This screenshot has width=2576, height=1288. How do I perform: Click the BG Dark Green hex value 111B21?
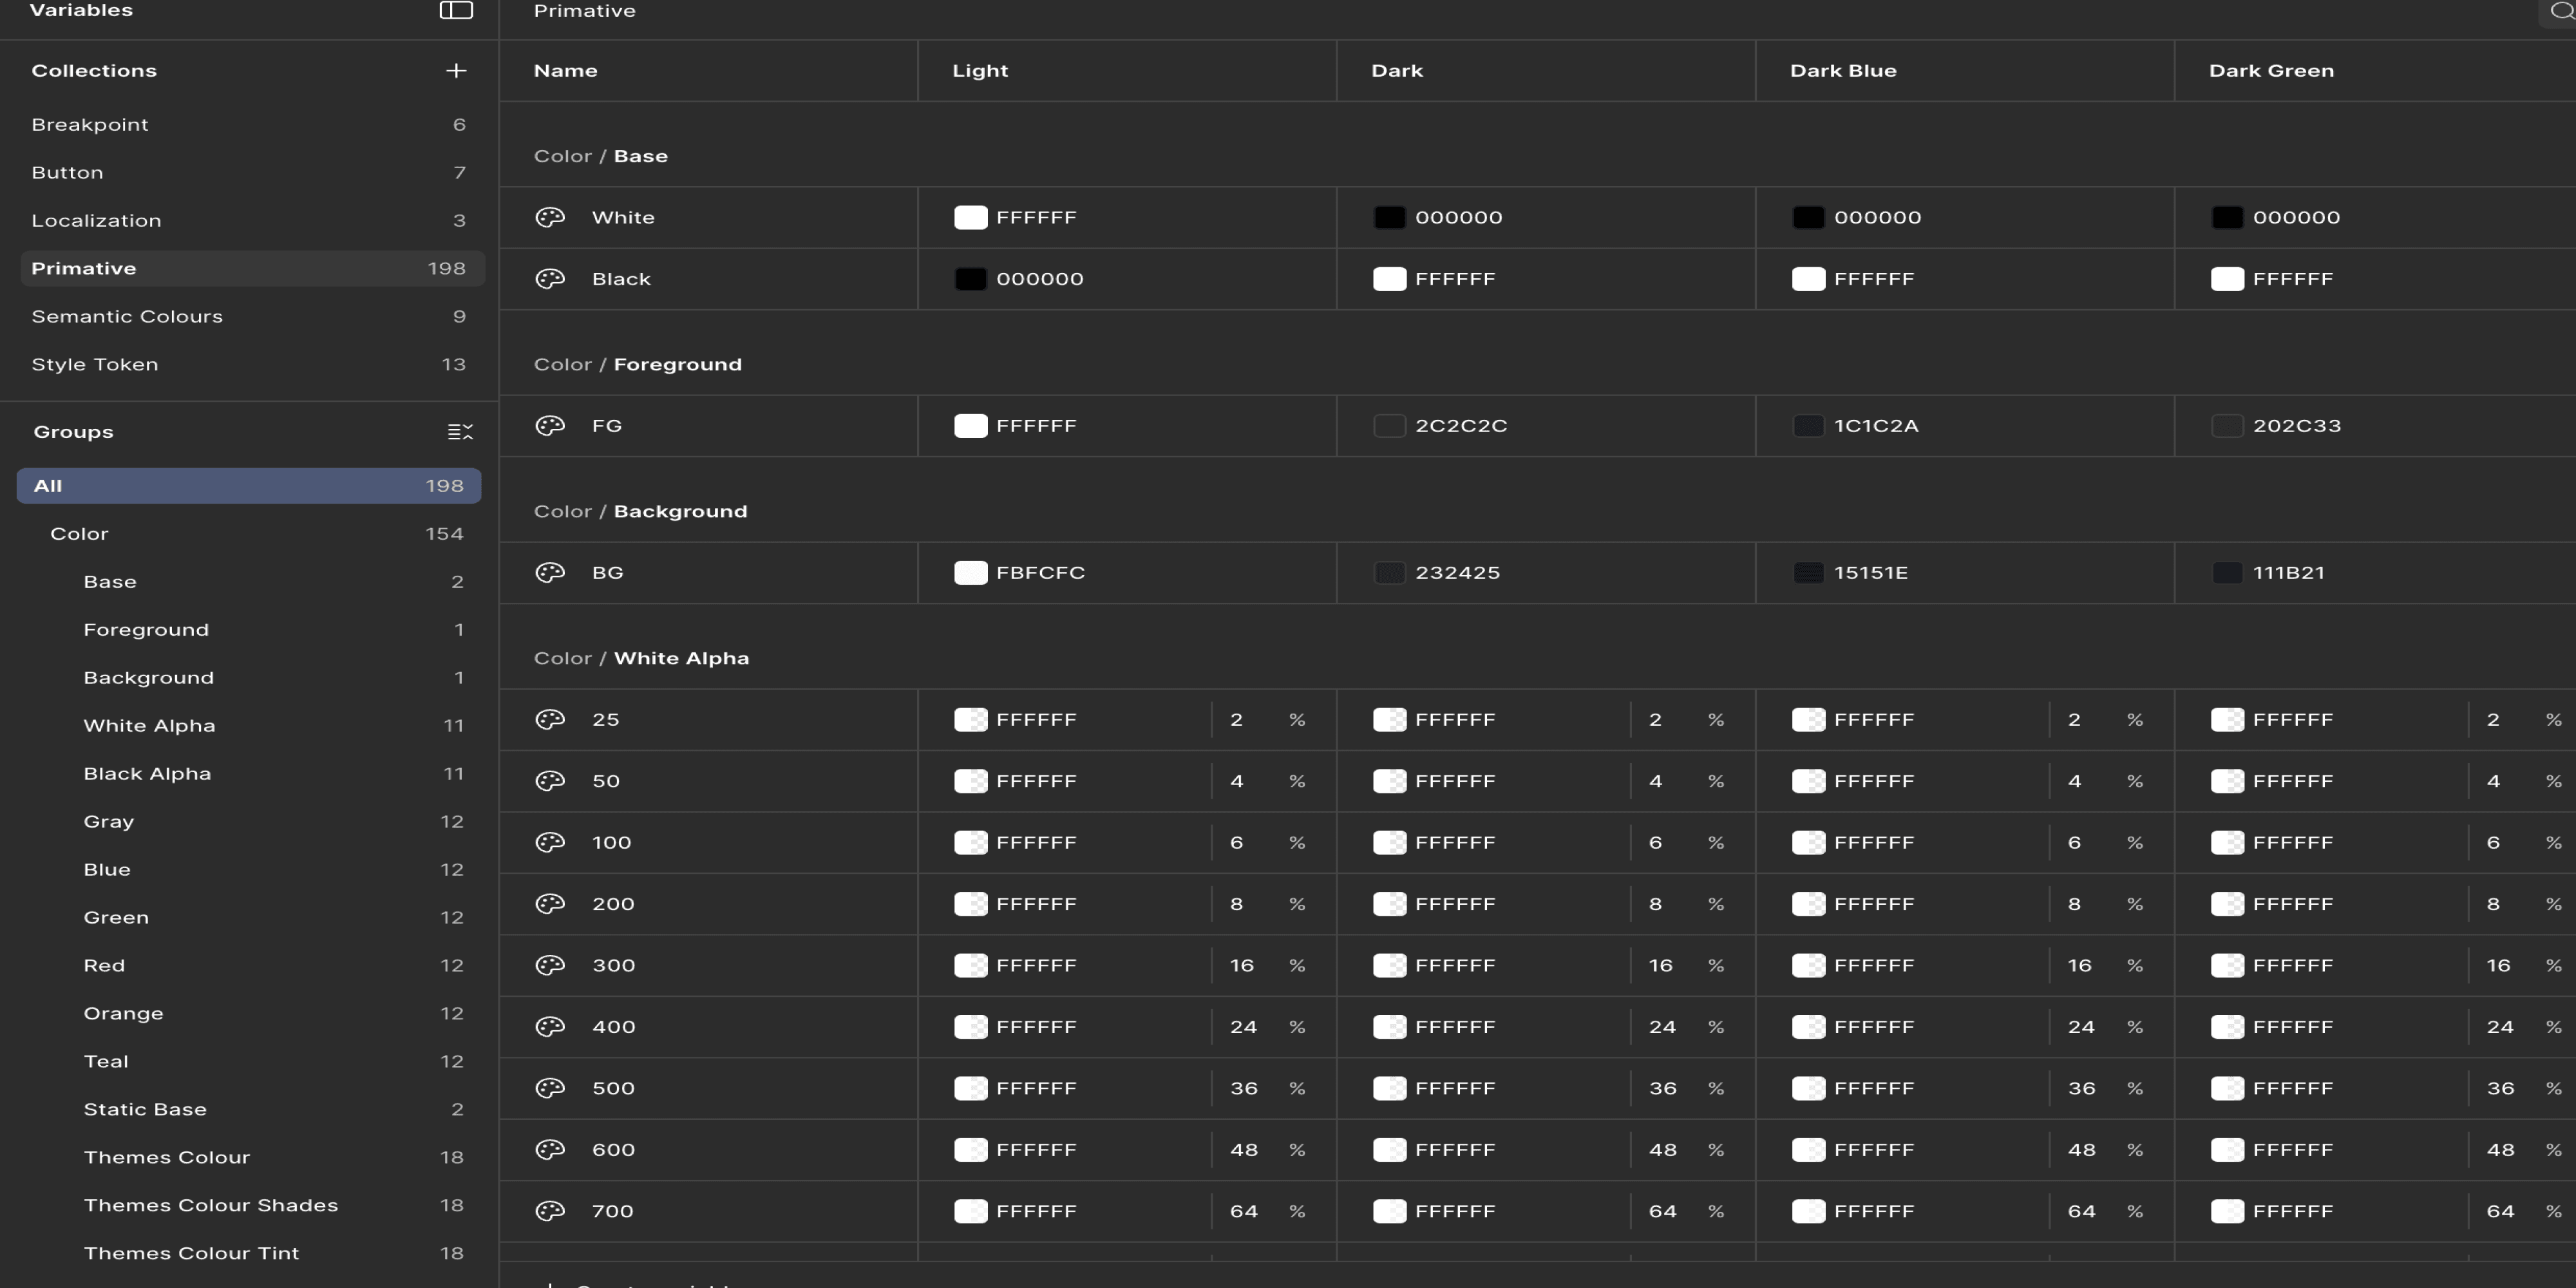2288,573
